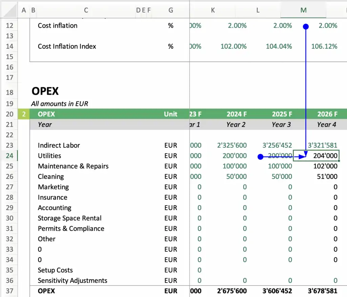Click Cleaning 2024 value 50'000
Viewport: 347px width, 297px height.
(236, 176)
